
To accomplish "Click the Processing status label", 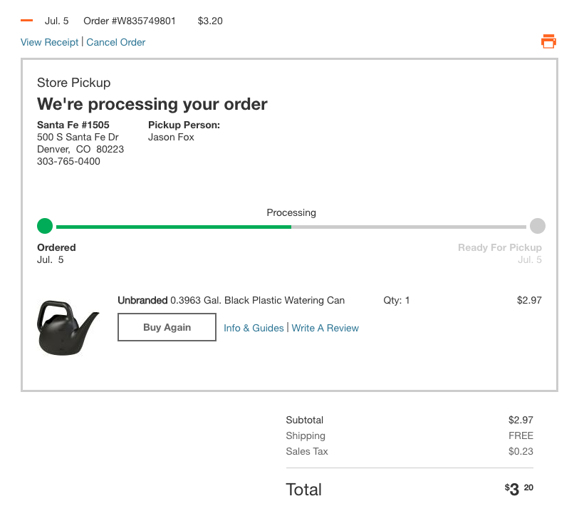I will tap(291, 212).
